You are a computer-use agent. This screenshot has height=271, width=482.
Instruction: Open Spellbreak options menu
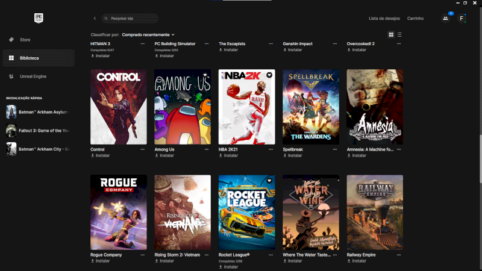[x=335, y=149]
